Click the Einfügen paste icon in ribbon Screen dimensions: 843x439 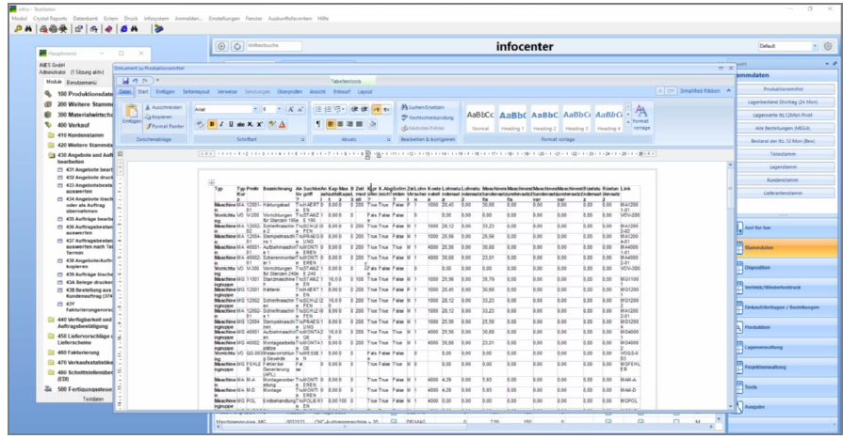[x=131, y=118]
